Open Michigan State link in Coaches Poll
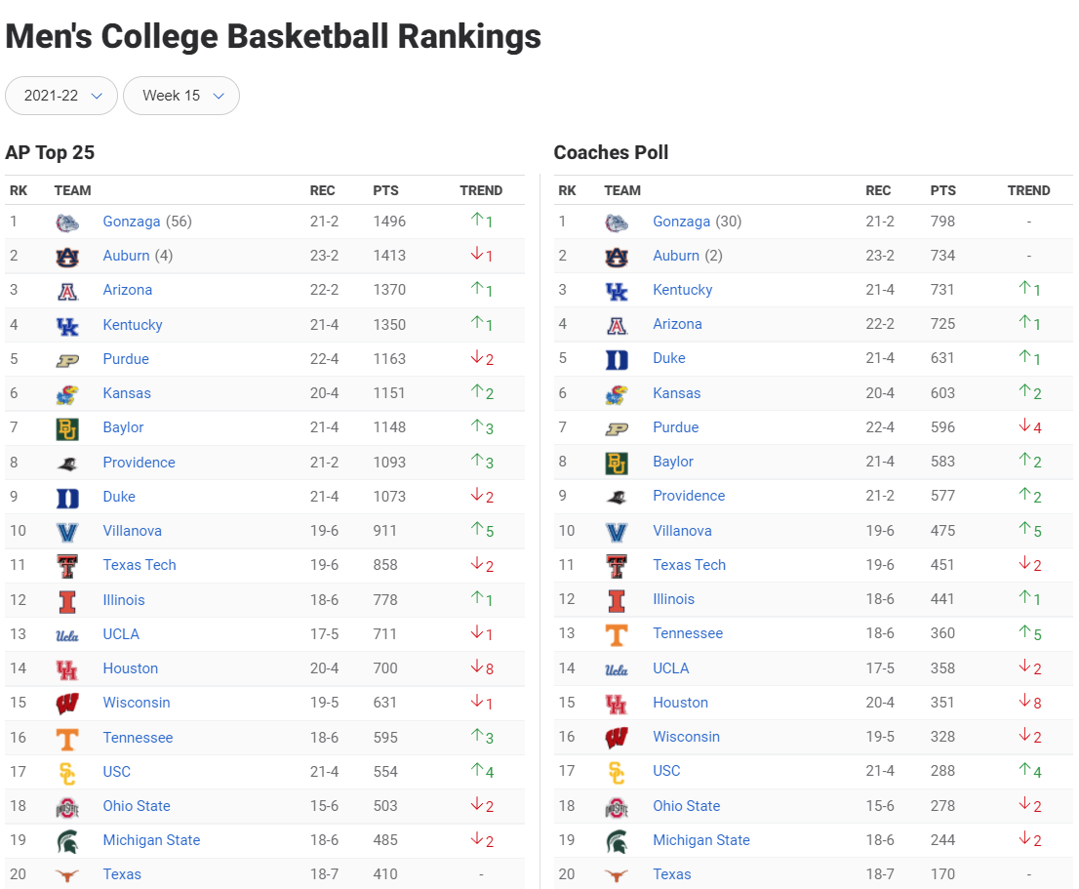Image resolution: width=1079 pixels, height=889 pixels. 701,840
